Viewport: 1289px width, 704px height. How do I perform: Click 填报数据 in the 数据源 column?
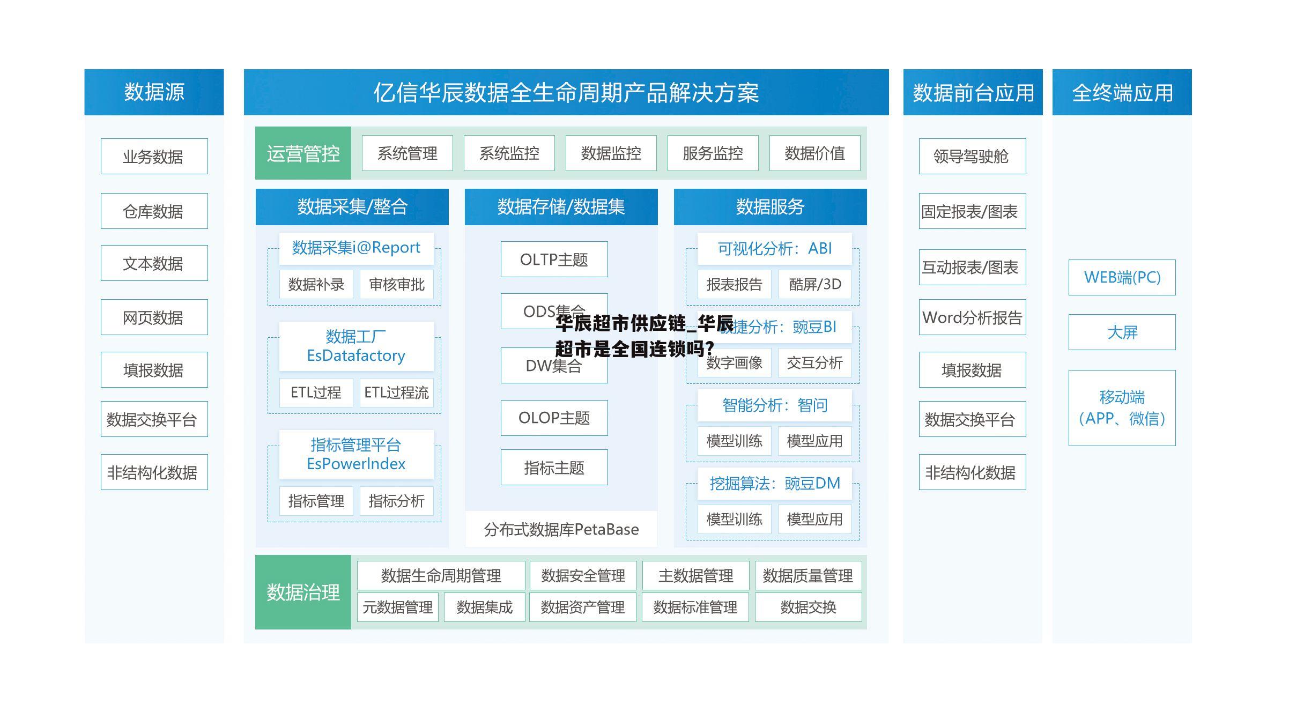[154, 369]
